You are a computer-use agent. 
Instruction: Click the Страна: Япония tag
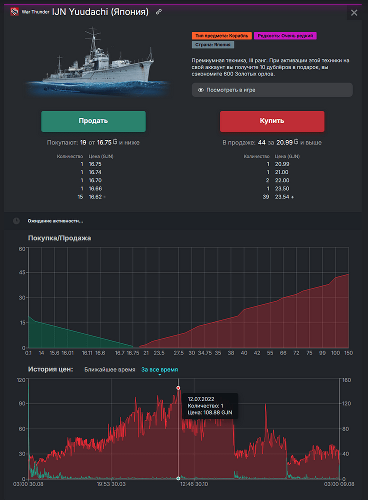[213, 45]
